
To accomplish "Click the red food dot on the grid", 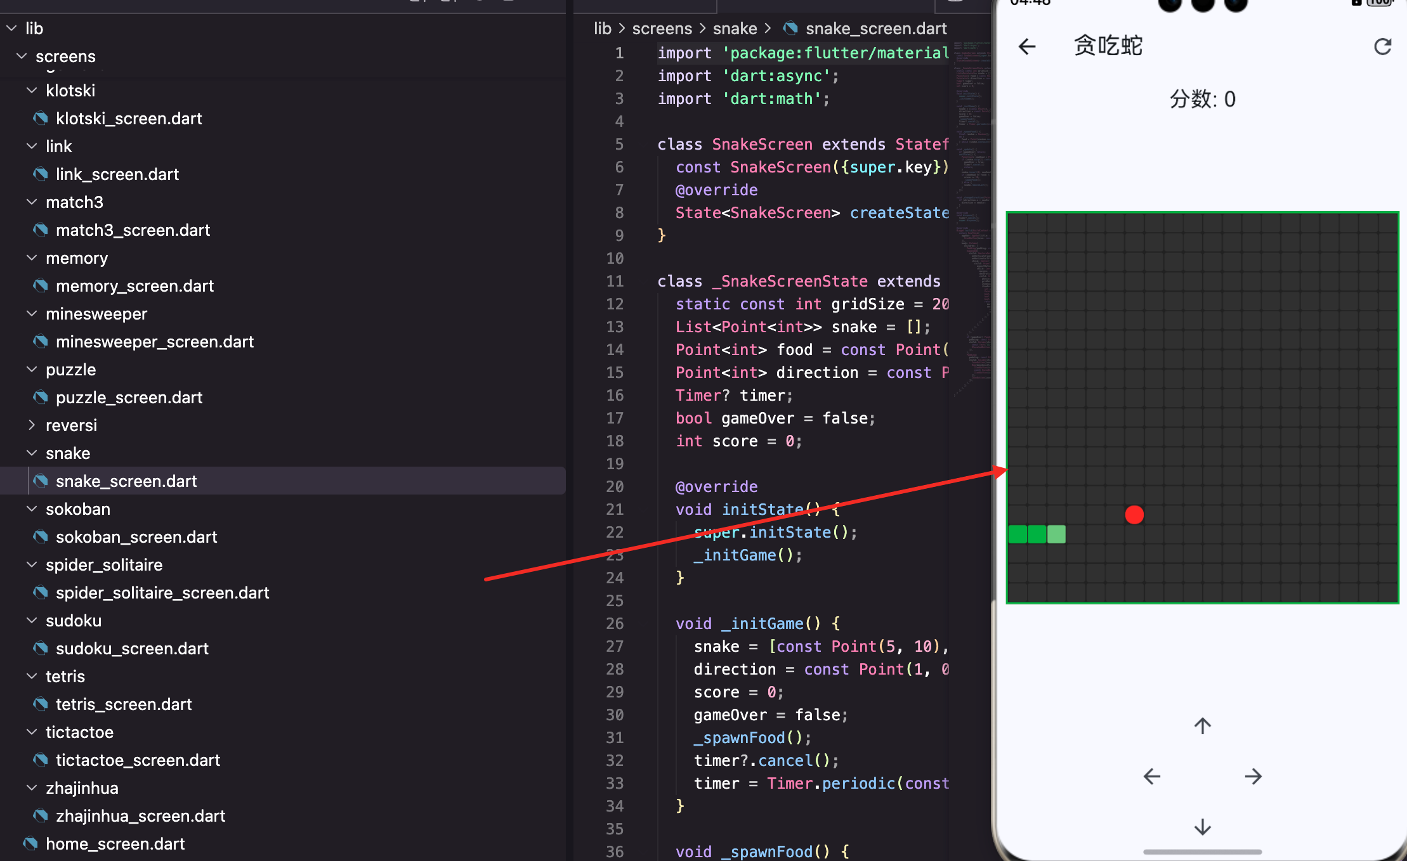I will click(1134, 515).
